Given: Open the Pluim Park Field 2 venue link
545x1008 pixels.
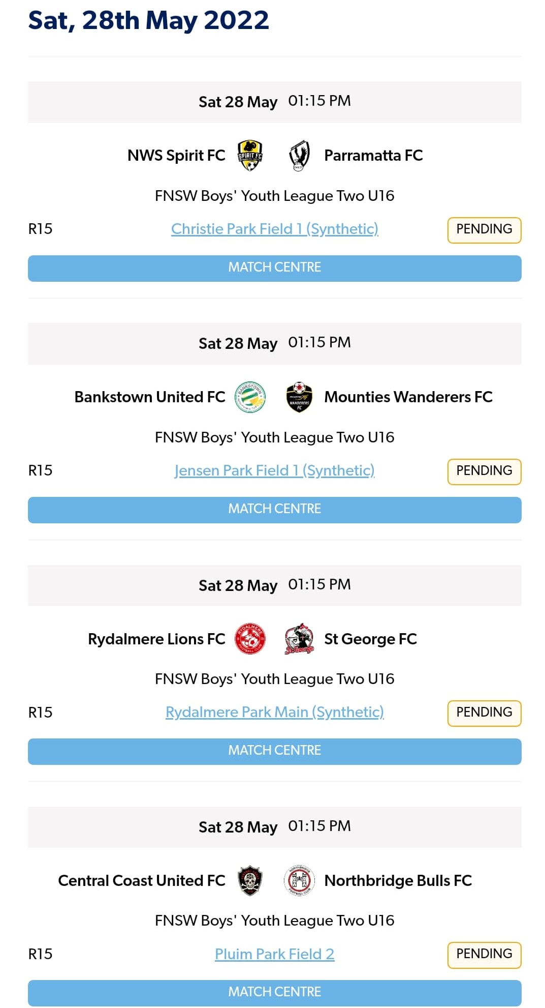Looking at the screenshot, I should pyautogui.click(x=274, y=955).
